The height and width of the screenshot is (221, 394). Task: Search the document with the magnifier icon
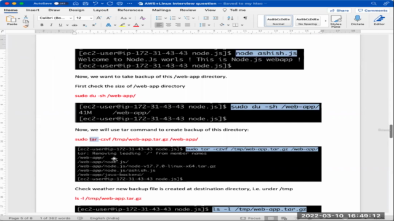click(x=374, y=4)
